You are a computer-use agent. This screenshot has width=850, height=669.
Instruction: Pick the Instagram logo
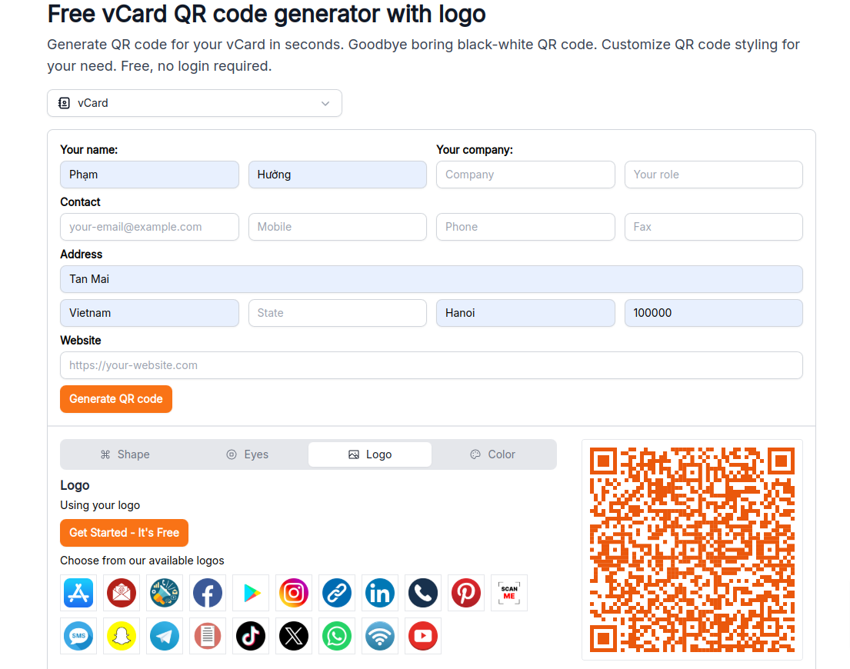tap(294, 593)
